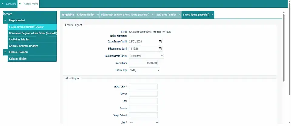The width and height of the screenshot is (291, 126).
Task: Click the e-Arşiv Portal arrow icon
Action: click(20, 4)
